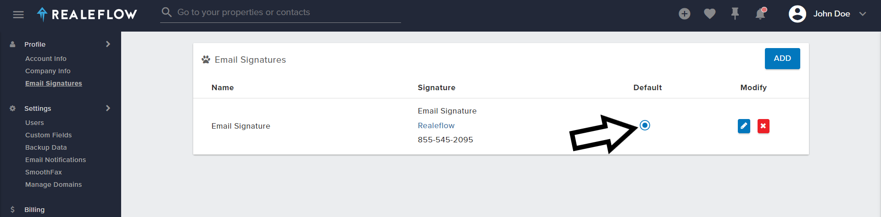
Task: Open the Billing section
Action: (34, 210)
